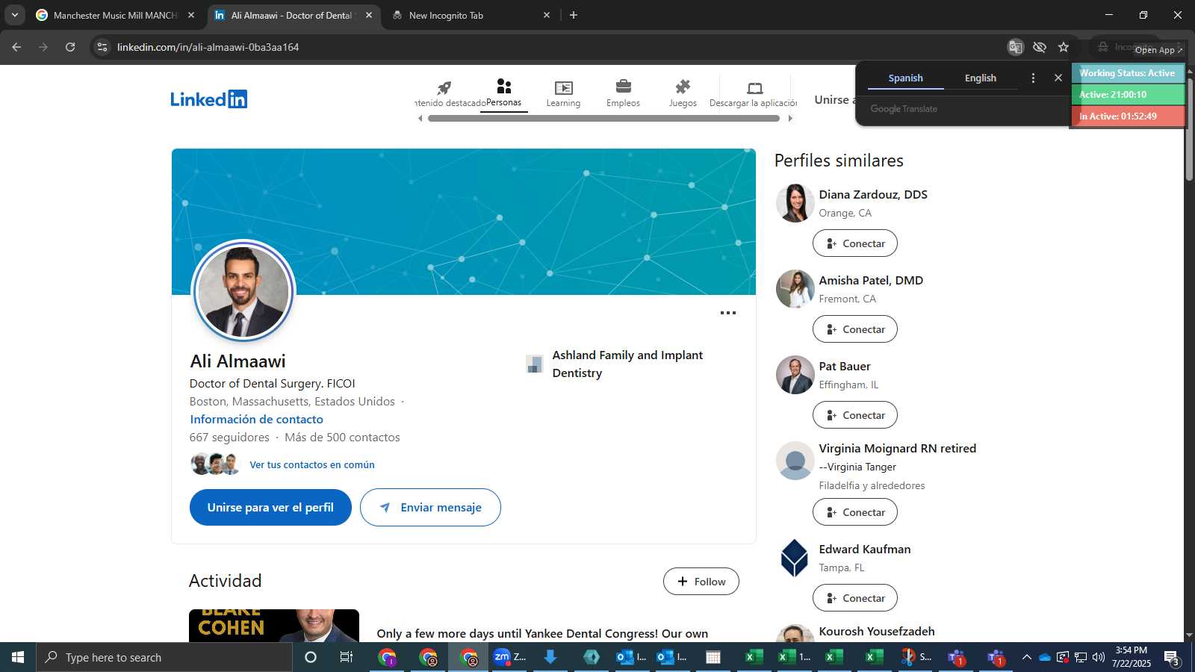The image size is (1195, 672).
Task: Bookmark this page with star icon
Action: point(1064,47)
